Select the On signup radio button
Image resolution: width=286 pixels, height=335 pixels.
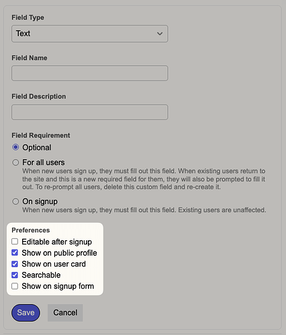click(x=15, y=201)
